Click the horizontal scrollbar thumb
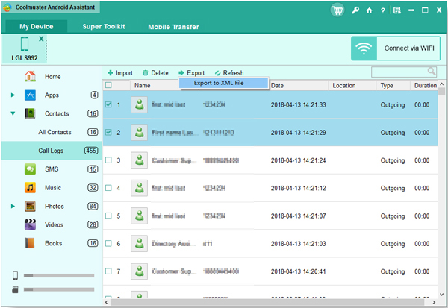The image size is (448, 308). coord(268,302)
